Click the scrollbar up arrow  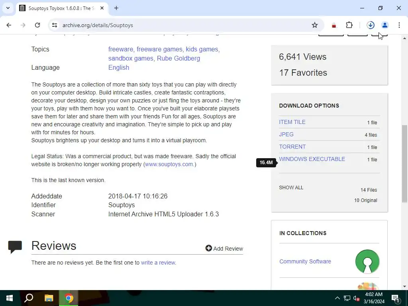click(x=405, y=38)
